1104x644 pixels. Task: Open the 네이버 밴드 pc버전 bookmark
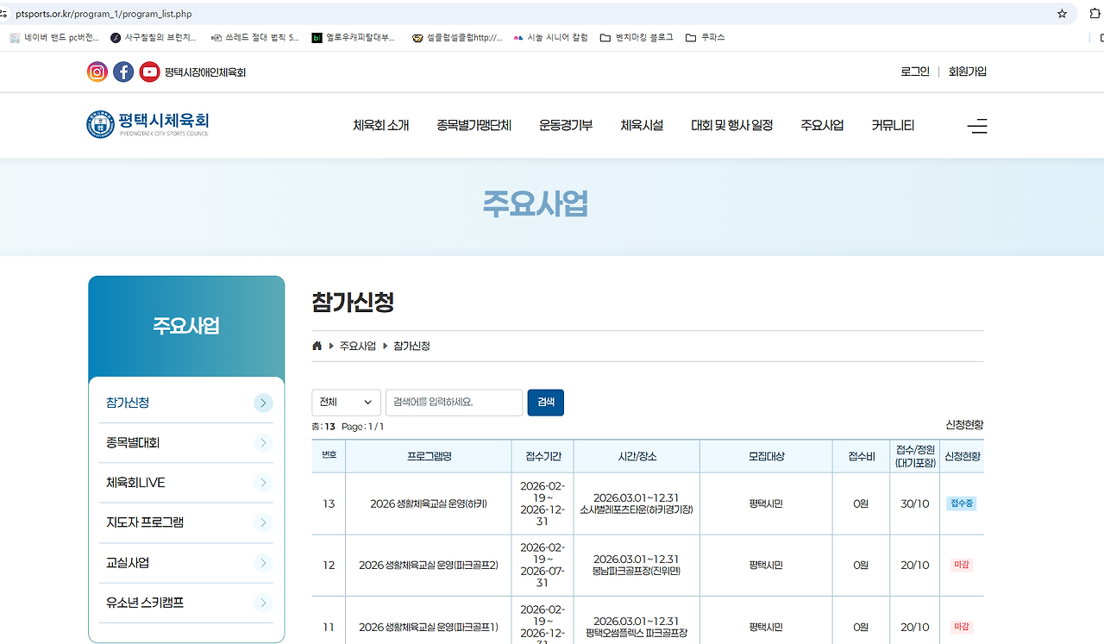tap(54, 38)
